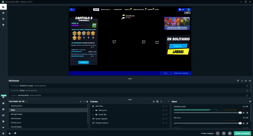253x136 pixels.
Task: Hide the Alert Box source
Action: (x=166, y=106)
